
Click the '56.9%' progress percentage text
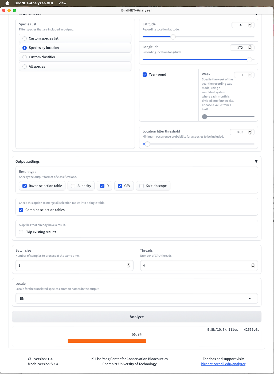pos(137,334)
